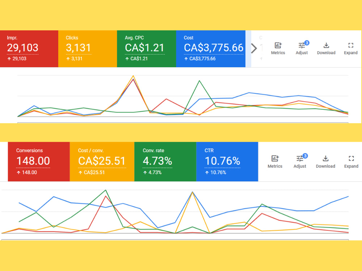Screen dimensions: 362x271
Task: Select the yellow Cost / conv. scorecard
Action: [x=102, y=162]
